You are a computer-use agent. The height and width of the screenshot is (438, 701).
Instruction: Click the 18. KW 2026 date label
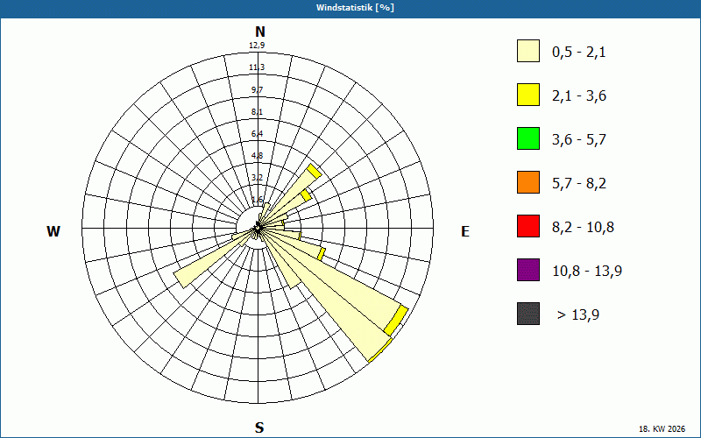(662, 429)
